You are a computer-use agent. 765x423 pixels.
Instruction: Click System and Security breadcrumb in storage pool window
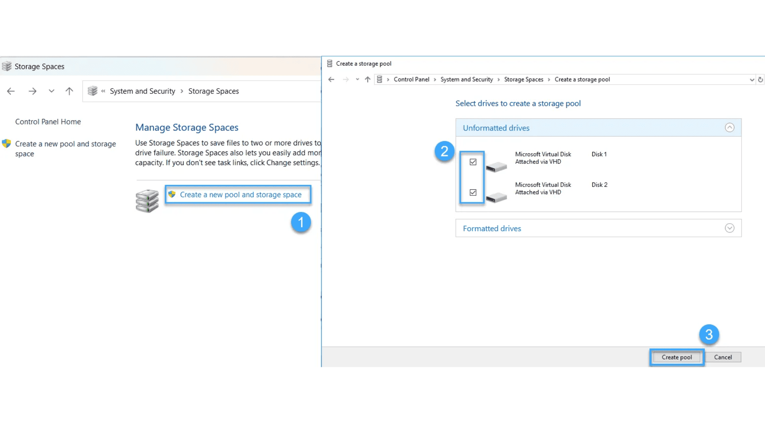(x=466, y=79)
